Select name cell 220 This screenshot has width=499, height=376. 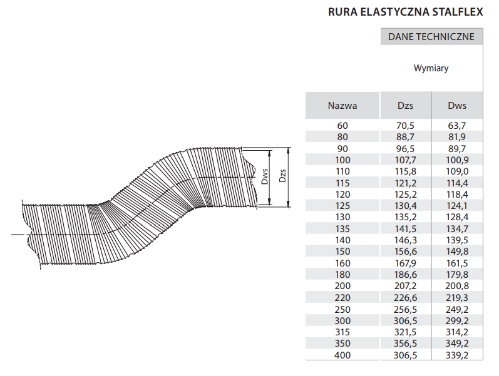point(342,298)
